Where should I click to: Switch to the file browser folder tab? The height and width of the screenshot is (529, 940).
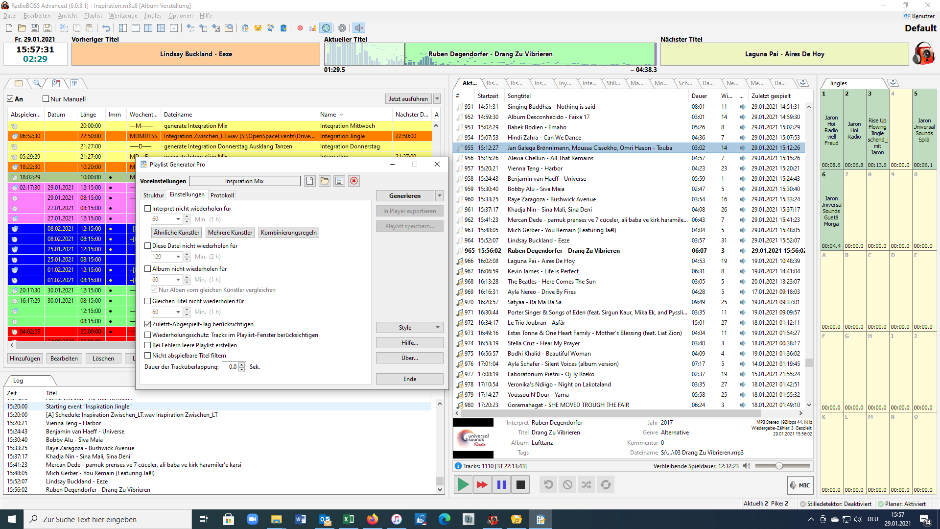point(19,83)
